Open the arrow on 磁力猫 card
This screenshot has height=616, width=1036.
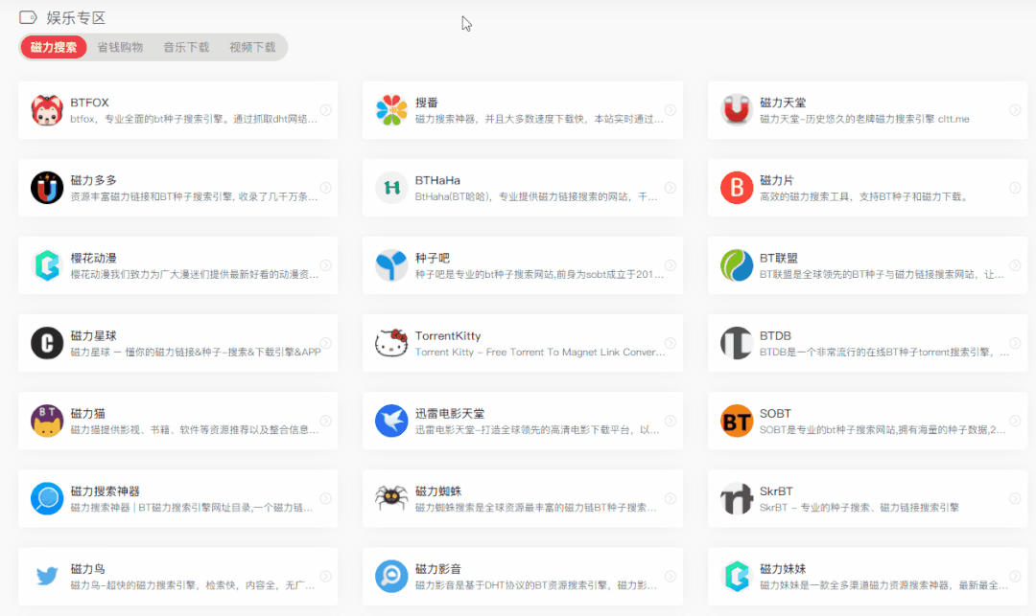click(326, 422)
